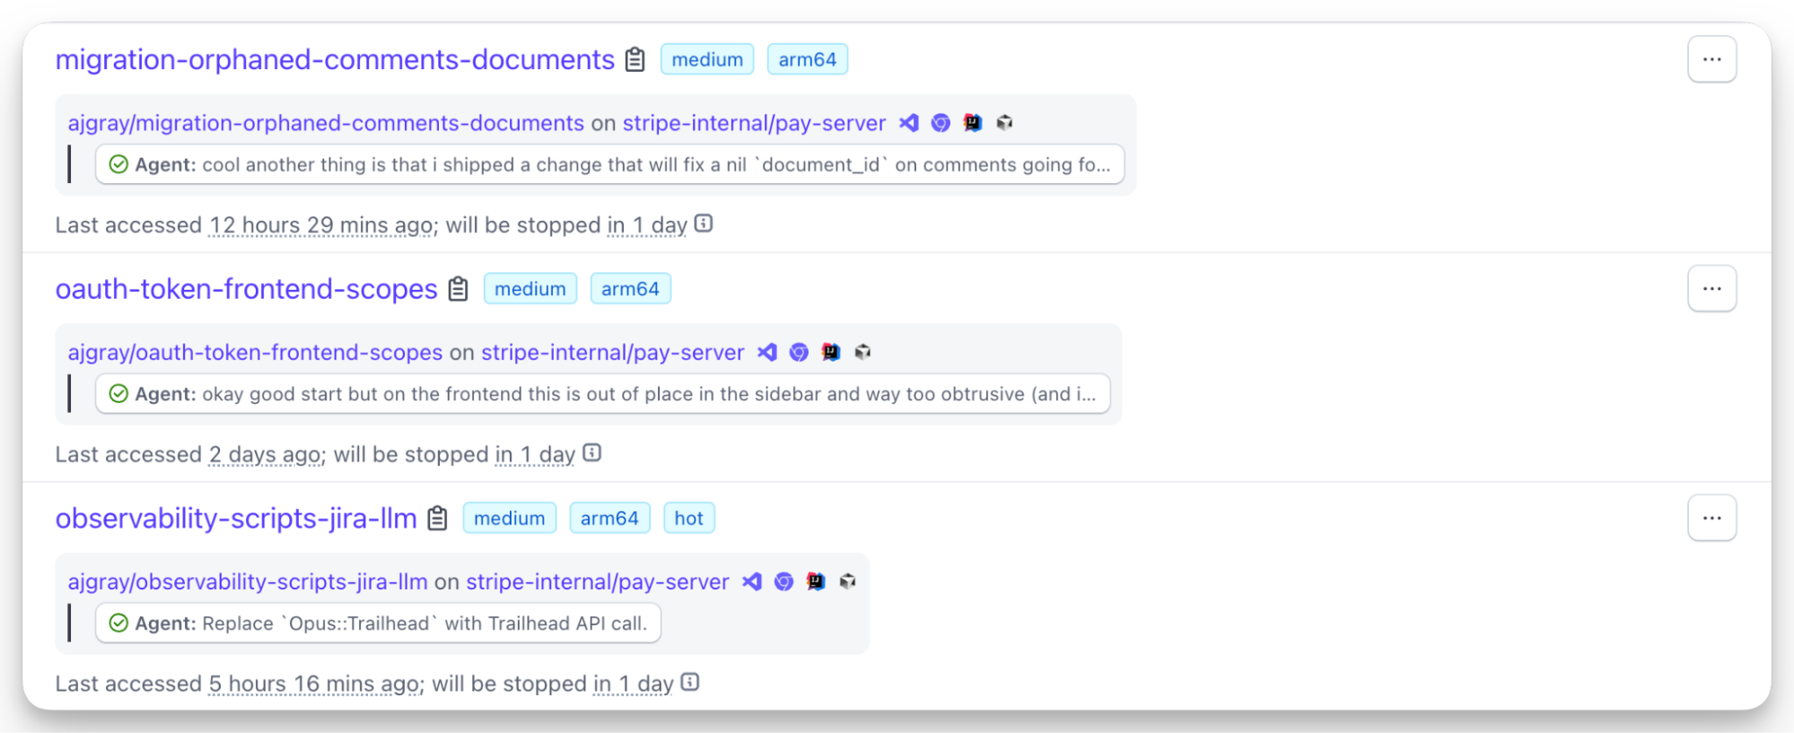This screenshot has width=1794, height=733.
Task: Show stop info icon after '12 hours 29 mins ago'
Action: click(704, 223)
